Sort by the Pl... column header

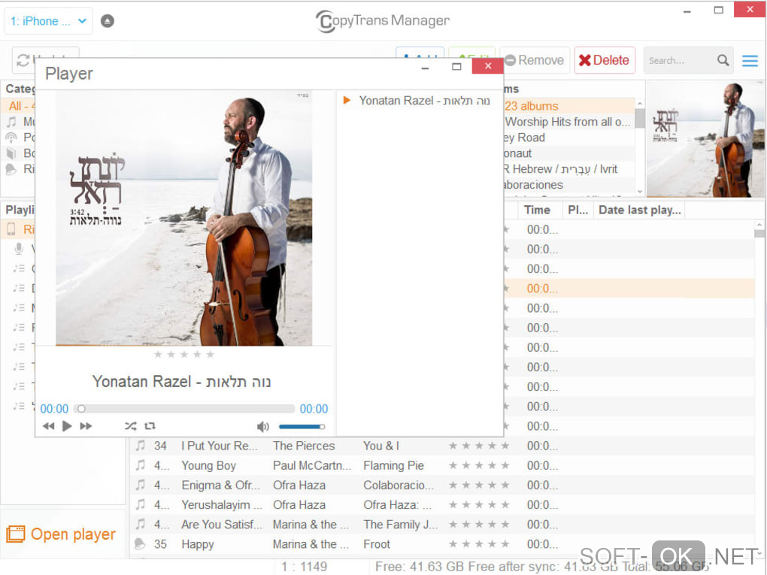pos(578,210)
